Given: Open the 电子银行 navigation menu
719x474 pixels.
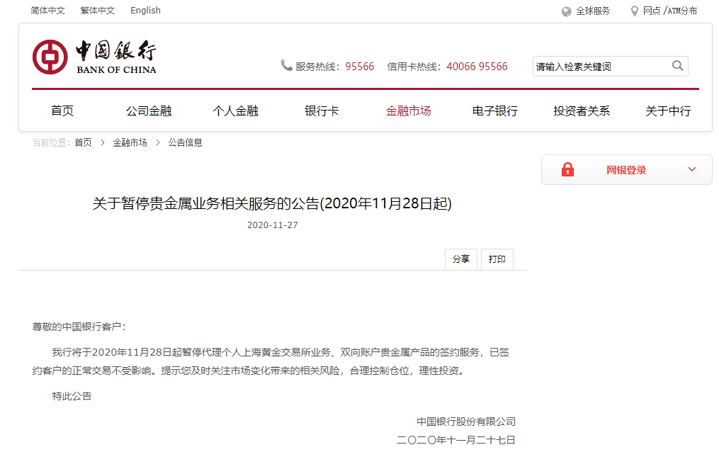Looking at the screenshot, I should click(x=494, y=111).
